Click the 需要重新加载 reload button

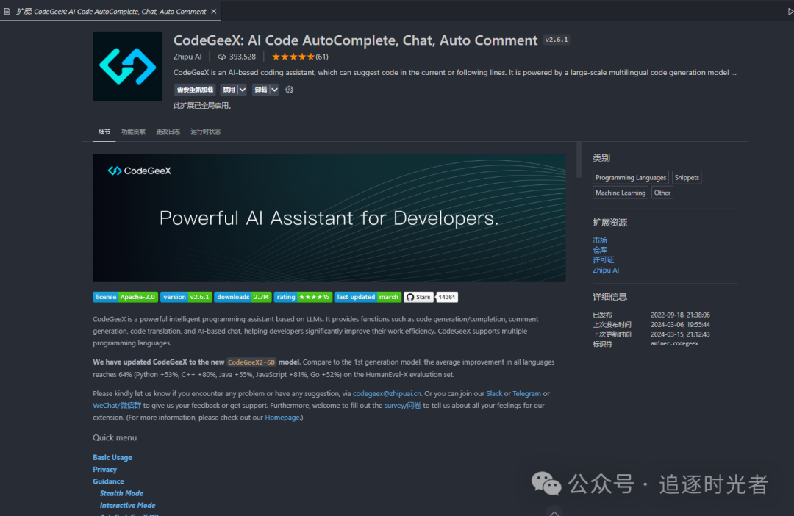pos(195,90)
